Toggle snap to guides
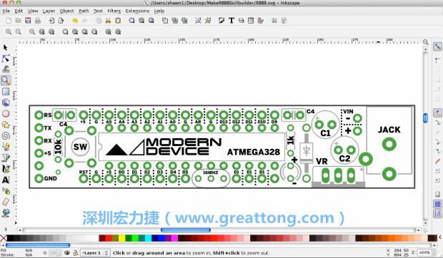 [437, 214]
